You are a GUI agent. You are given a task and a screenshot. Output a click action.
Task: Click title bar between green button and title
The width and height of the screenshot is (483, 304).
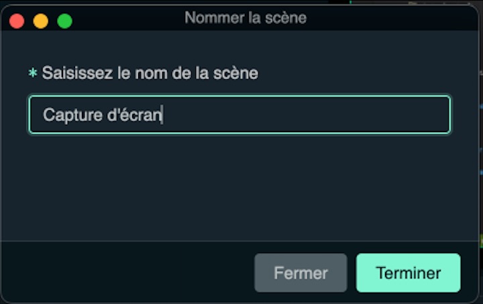click(127, 18)
